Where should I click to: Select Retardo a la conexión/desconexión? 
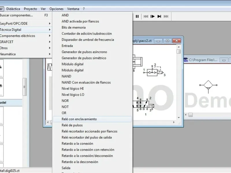(x=92, y=156)
